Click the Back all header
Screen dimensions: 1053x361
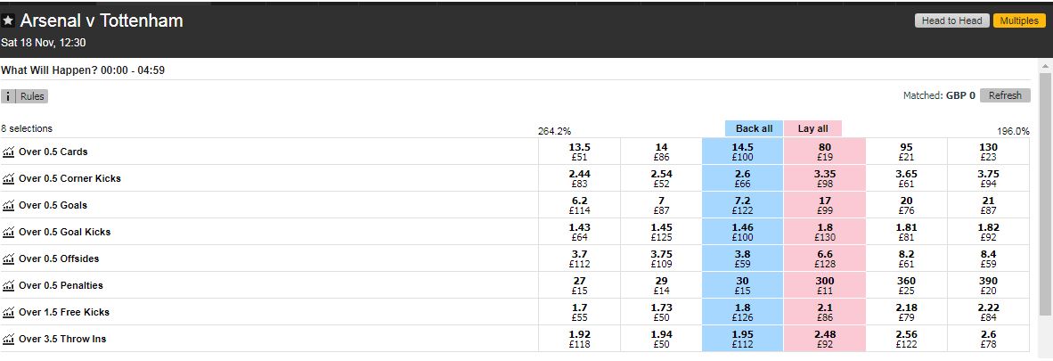[755, 128]
